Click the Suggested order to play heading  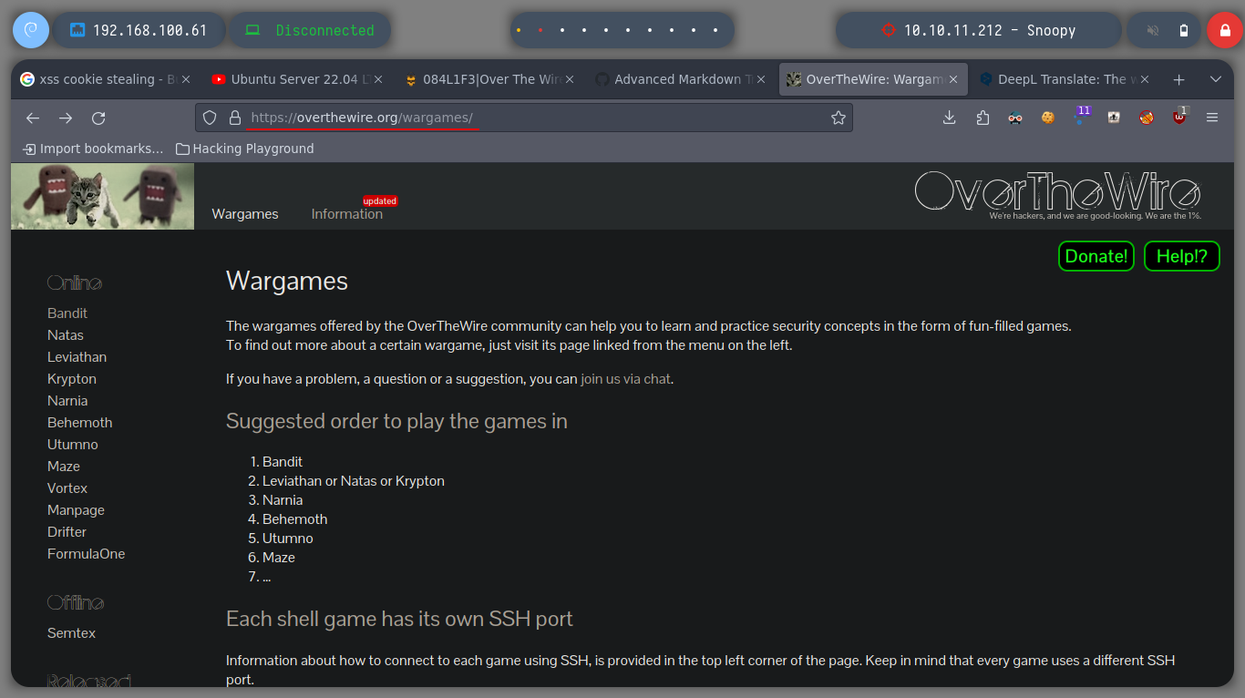coord(396,421)
